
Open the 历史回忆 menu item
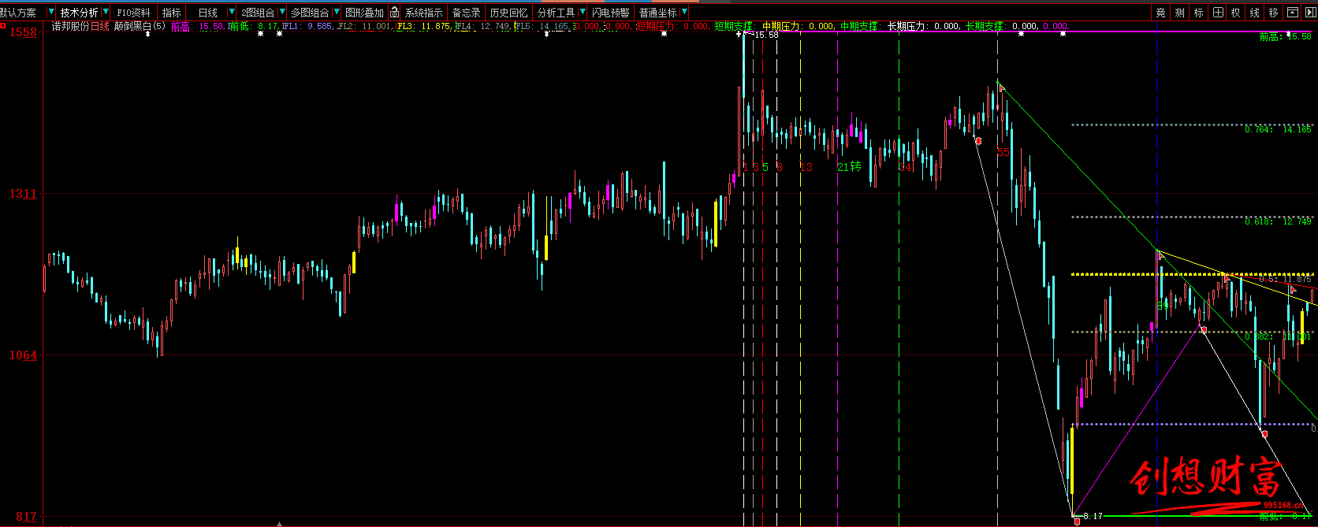508,13
